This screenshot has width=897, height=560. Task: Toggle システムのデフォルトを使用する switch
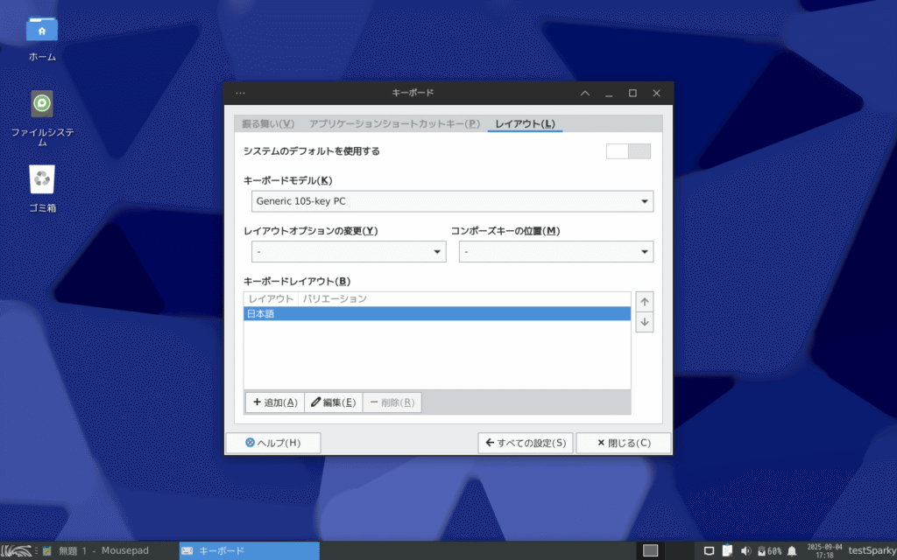point(628,151)
